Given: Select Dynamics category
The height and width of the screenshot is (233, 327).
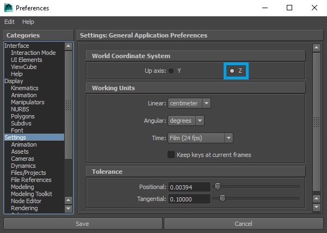Looking at the screenshot, I should [x=34, y=166].
